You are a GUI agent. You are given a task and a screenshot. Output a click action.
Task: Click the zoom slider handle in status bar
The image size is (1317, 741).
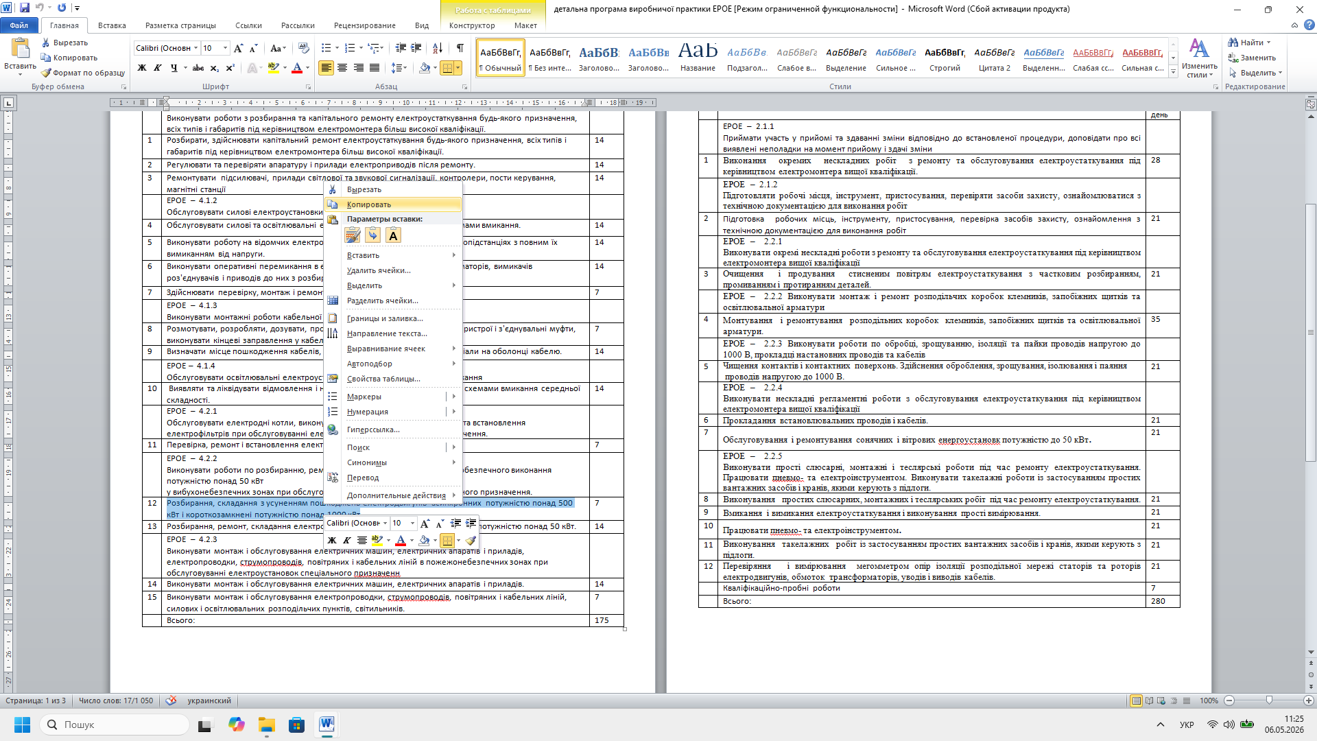[1269, 701]
